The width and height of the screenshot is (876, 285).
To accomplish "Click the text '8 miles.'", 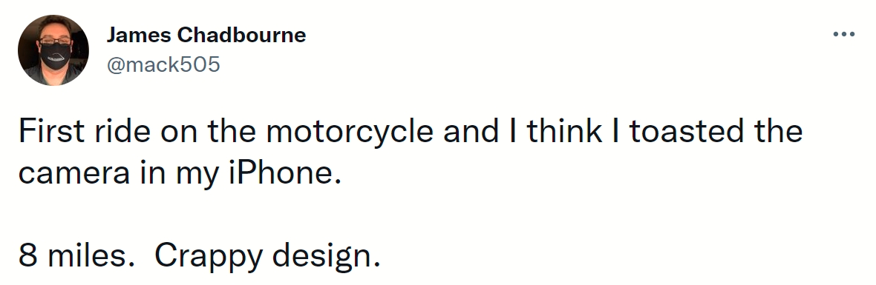I will [74, 256].
